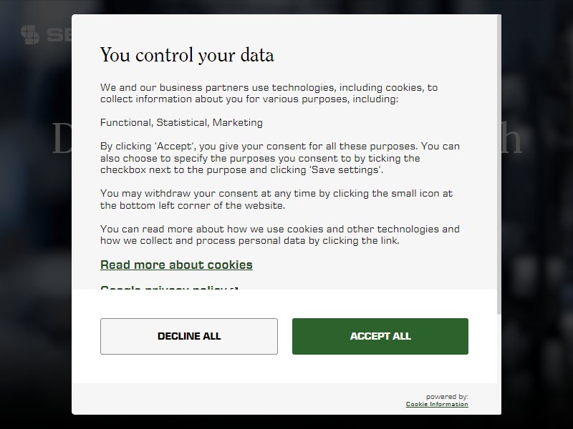Accept all cookies with the green button
Viewport: 573px width, 429px height.
380,336
